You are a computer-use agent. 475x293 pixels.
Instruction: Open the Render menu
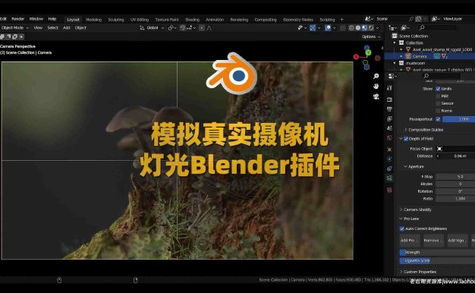point(17,19)
